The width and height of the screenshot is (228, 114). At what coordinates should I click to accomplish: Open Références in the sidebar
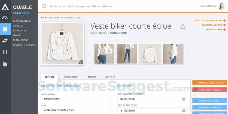click(20, 30)
